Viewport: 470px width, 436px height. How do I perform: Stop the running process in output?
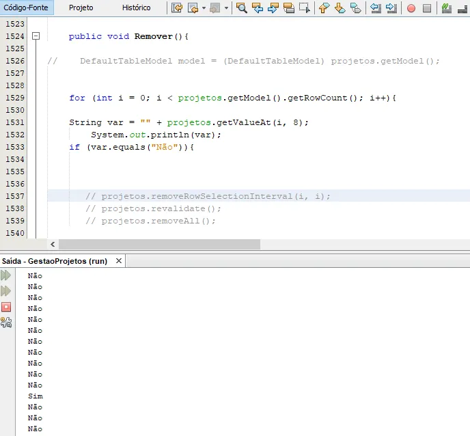pos(6,307)
